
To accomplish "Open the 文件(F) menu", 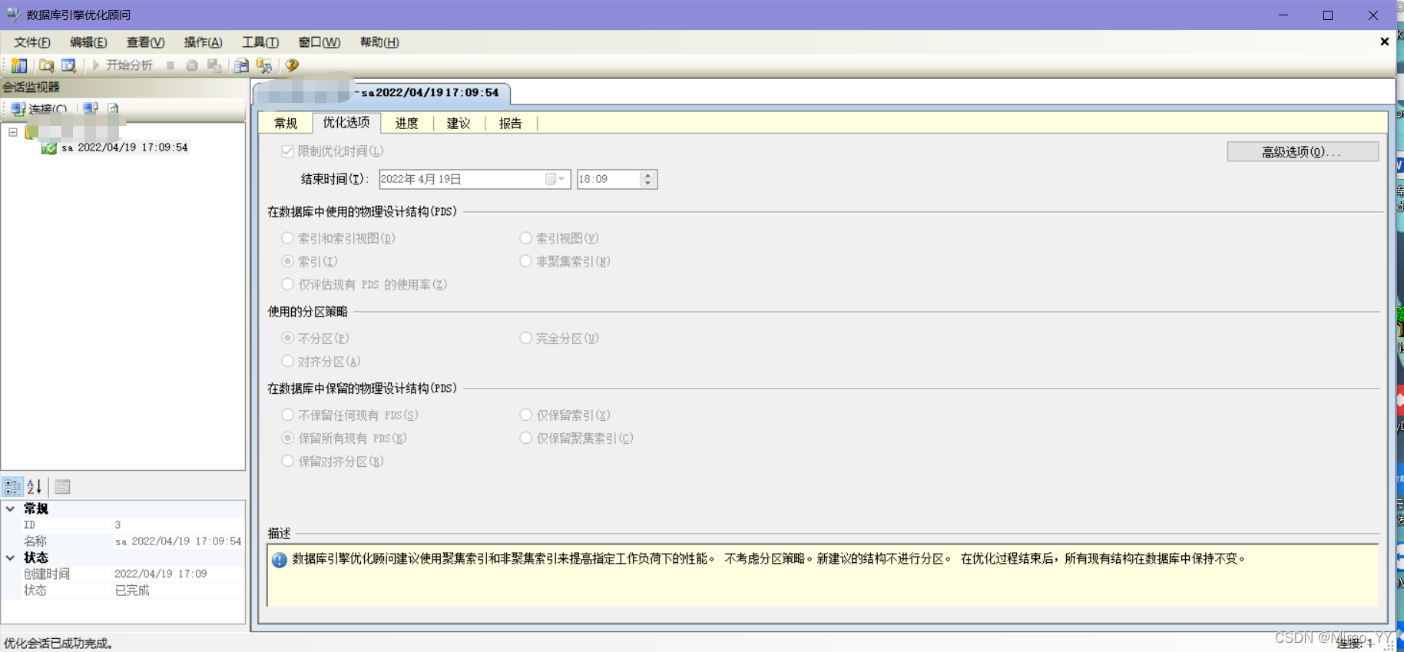I will point(32,42).
